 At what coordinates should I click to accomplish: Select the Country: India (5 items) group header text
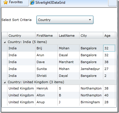pos(27,42)
